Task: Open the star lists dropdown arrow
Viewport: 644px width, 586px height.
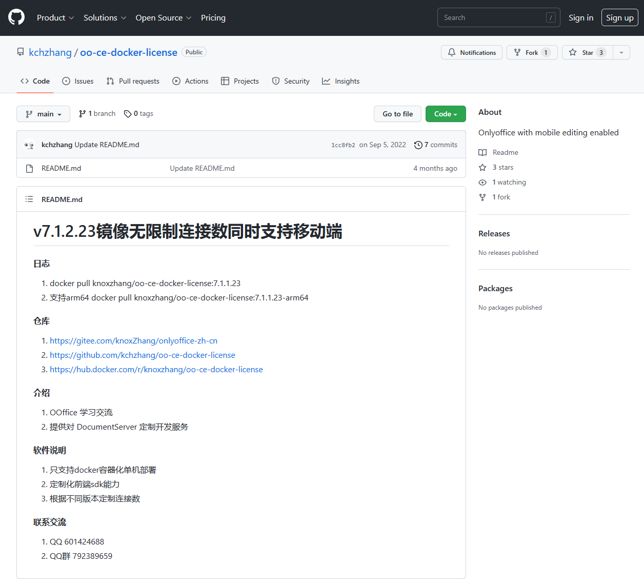Action: (x=621, y=53)
